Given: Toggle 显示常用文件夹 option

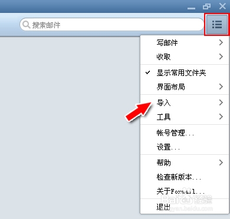Looking at the screenshot, I should tap(185, 73).
